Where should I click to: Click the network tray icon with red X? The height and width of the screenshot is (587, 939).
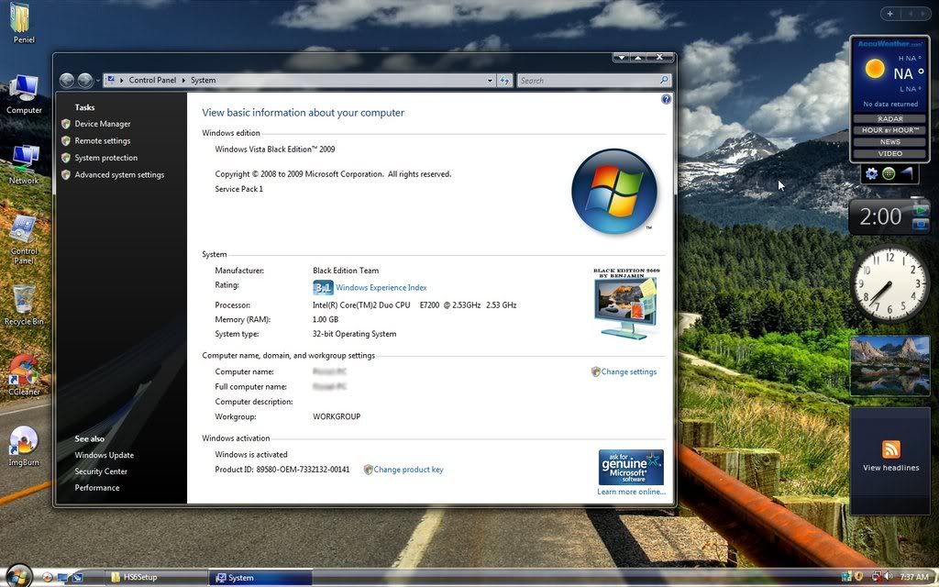(876, 577)
